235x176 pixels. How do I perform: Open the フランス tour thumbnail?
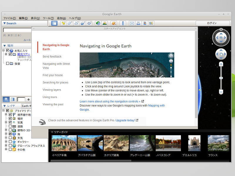[219, 143]
